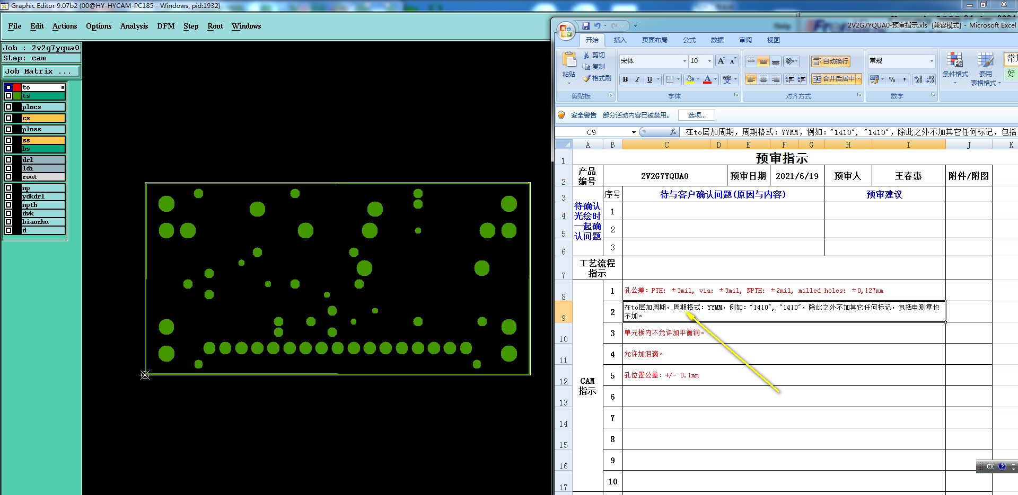The width and height of the screenshot is (1018, 495).
Task: Toggle visibility checkbox of layer ts
Action: (x=8, y=96)
